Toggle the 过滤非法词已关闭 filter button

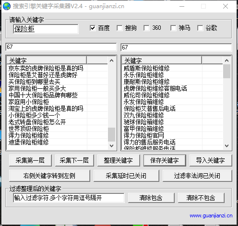[197, 176]
